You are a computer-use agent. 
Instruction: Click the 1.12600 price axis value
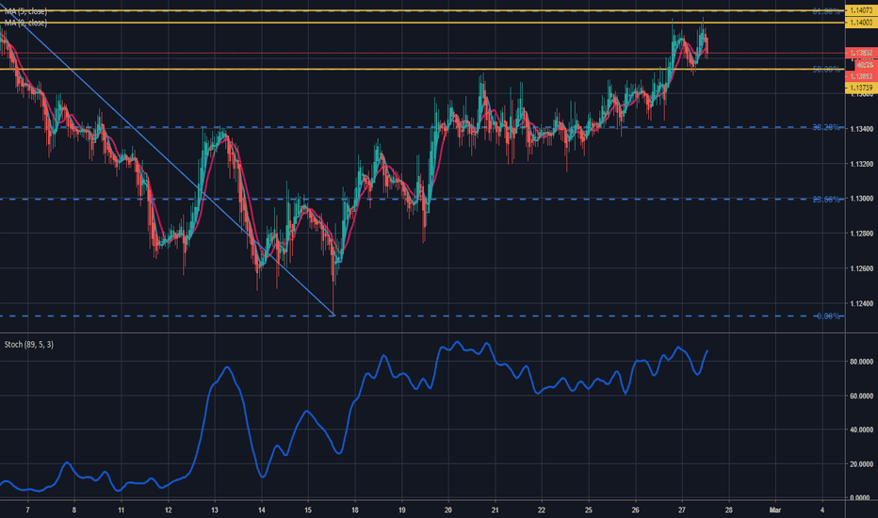click(862, 268)
